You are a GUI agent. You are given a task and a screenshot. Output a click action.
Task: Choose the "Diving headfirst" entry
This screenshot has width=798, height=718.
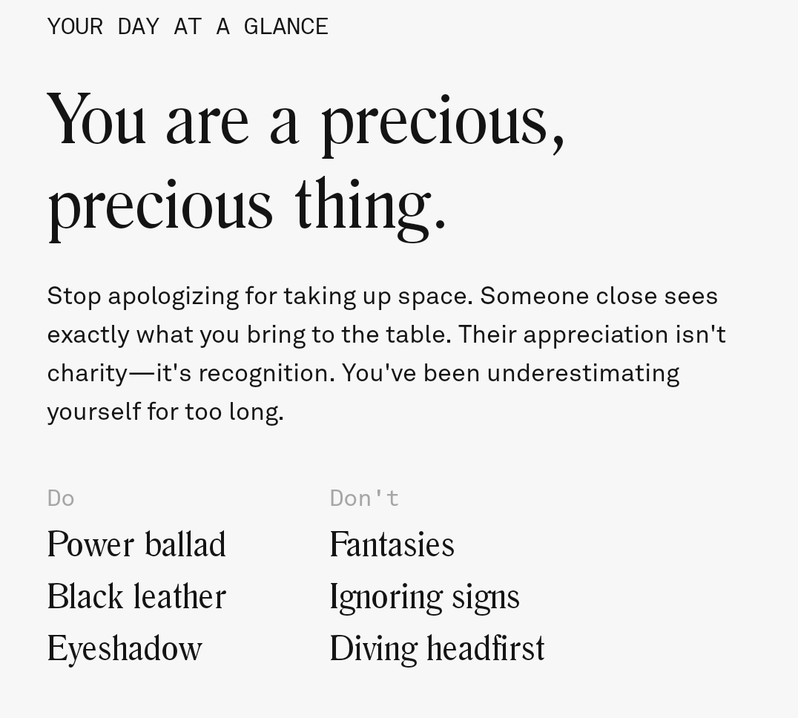click(x=437, y=649)
